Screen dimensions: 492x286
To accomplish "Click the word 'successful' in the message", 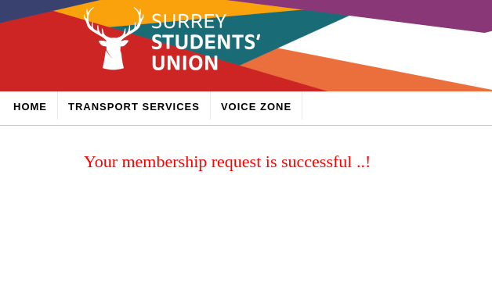I will (317, 162).
